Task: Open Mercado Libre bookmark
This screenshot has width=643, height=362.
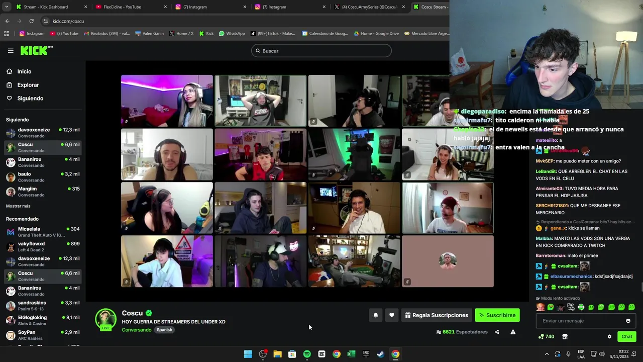Action: point(426,34)
